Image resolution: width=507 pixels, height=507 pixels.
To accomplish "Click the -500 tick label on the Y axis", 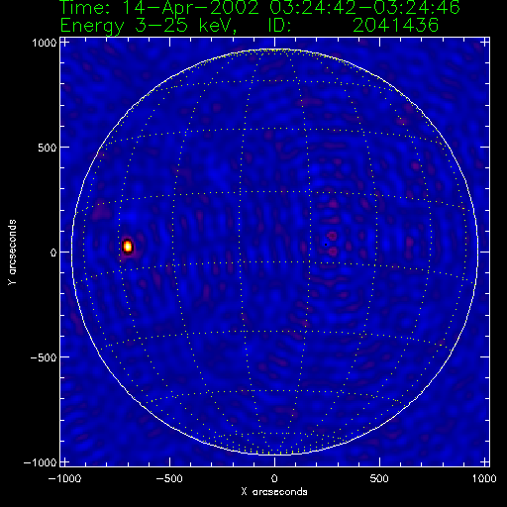I will click(x=44, y=357).
